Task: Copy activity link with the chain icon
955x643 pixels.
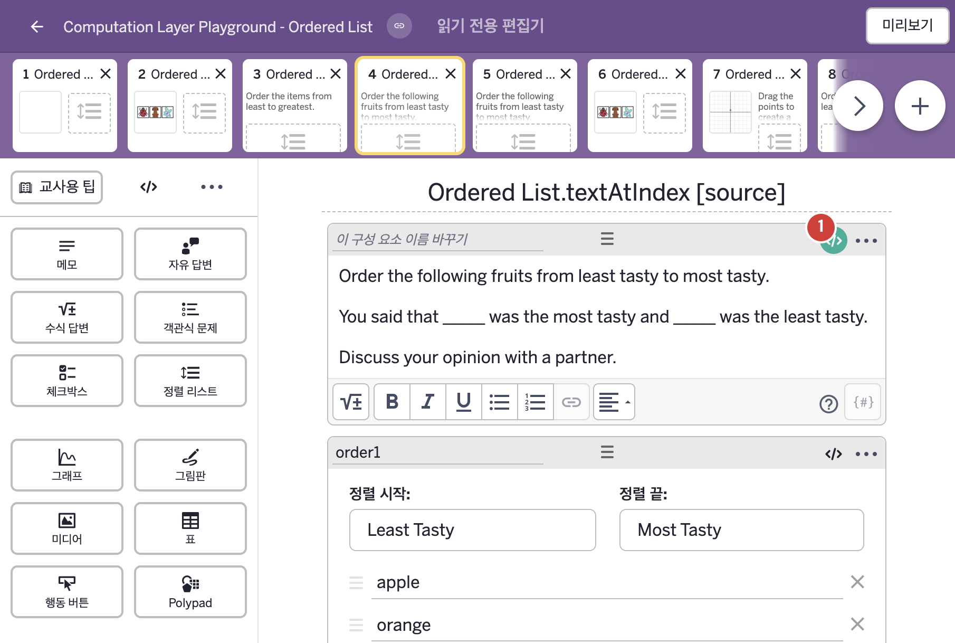Action: pos(399,26)
